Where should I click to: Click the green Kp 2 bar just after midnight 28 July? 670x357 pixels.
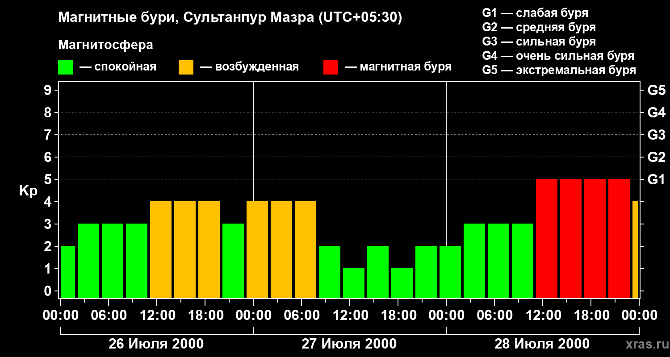point(450,272)
